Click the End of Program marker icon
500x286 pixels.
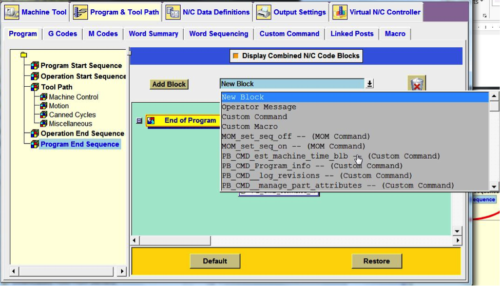151,121
